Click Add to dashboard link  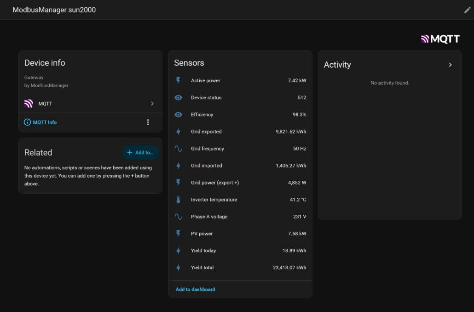[195, 290]
